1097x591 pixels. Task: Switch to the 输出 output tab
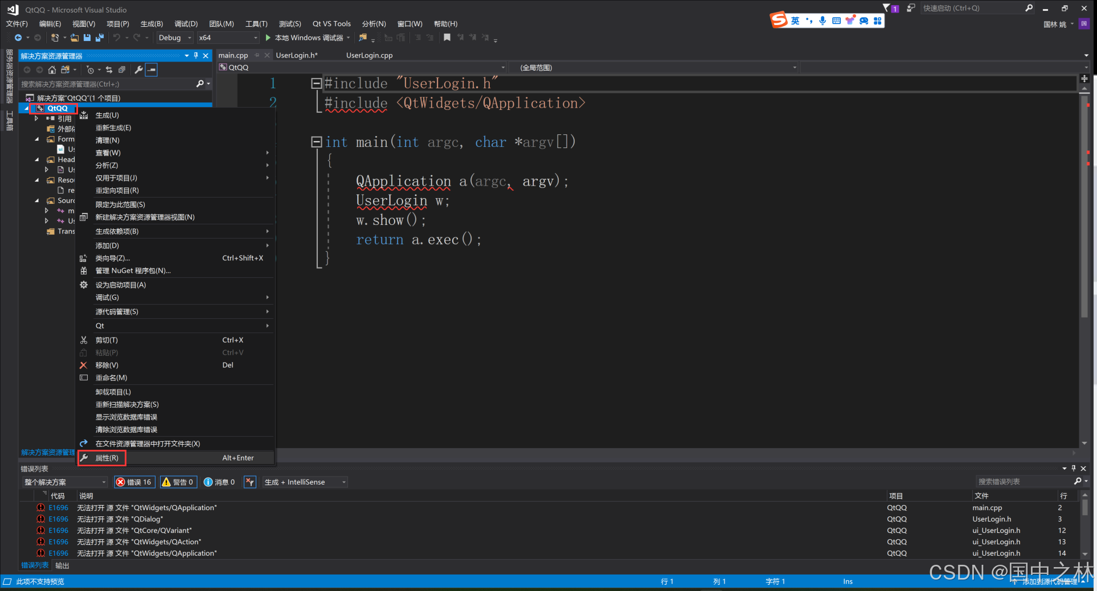[62, 565]
